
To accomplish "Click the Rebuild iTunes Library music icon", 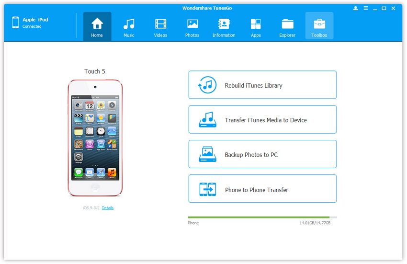I will click(208, 85).
